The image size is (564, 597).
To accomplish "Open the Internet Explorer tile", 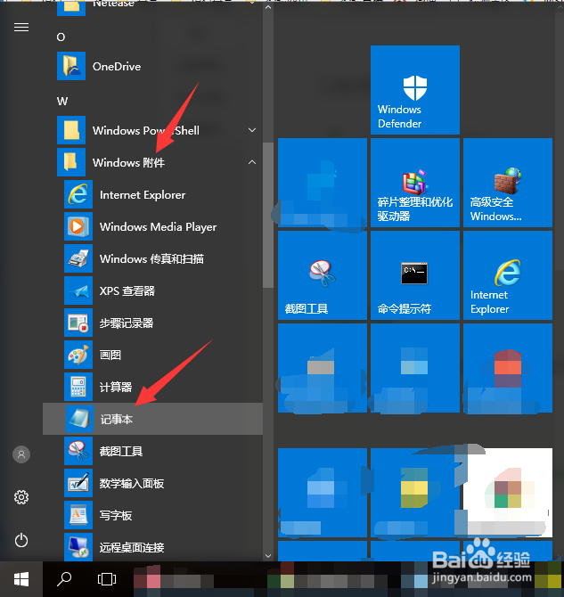I will 508,275.
